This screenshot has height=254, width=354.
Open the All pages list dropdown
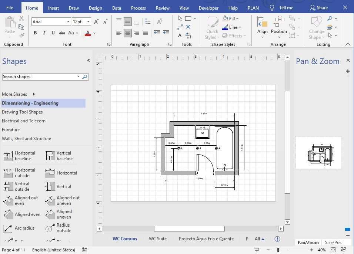pos(260,239)
